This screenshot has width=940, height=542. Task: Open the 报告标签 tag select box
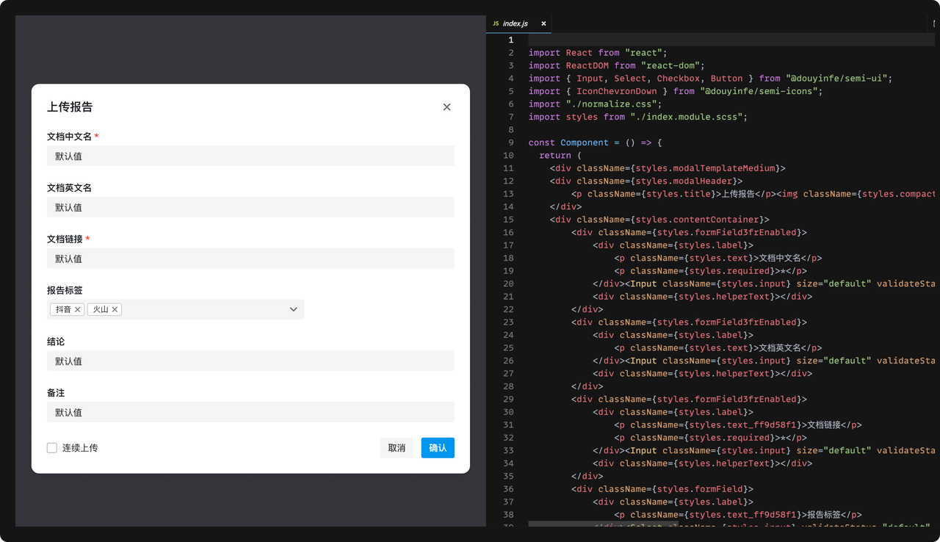pos(206,310)
